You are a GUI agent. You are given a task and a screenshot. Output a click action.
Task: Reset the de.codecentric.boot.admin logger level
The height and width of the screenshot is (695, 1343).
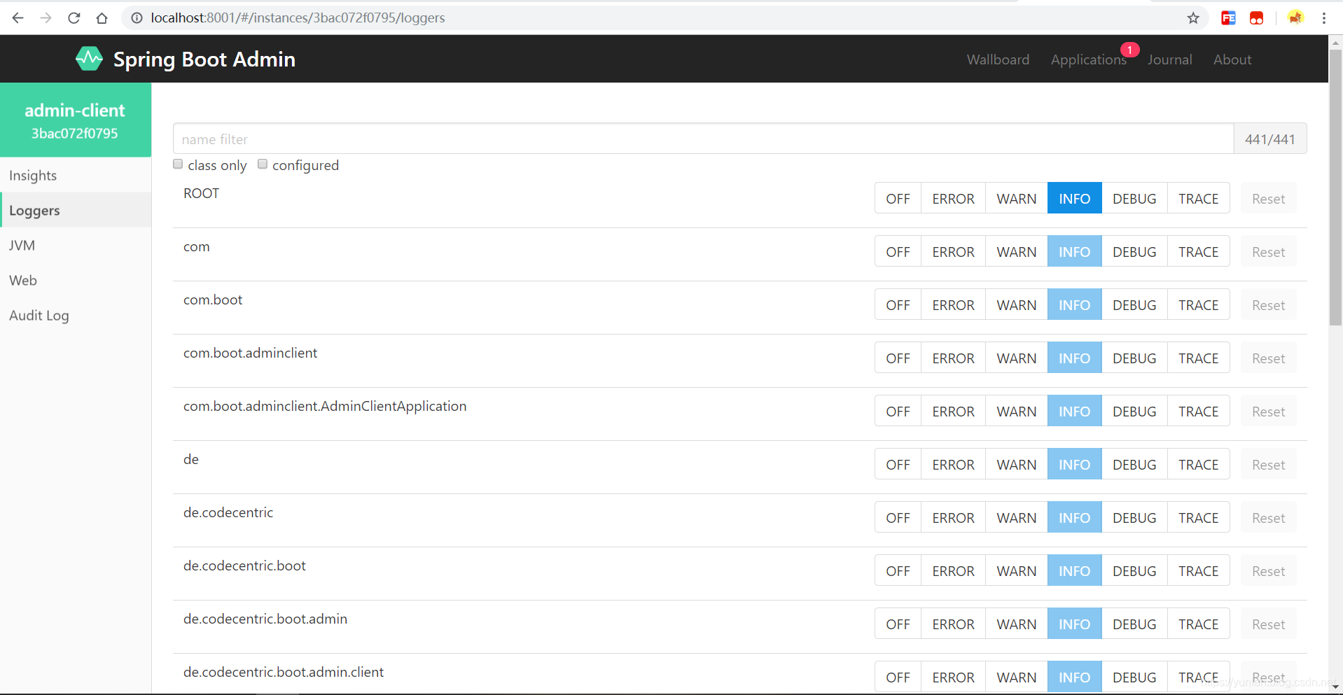pyautogui.click(x=1268, y=624)
